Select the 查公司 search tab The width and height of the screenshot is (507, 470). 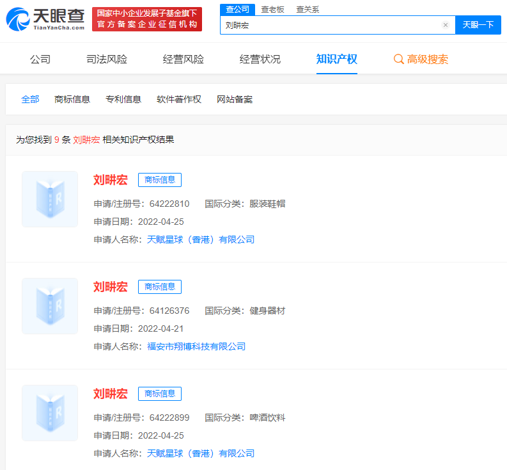click(x=237, y=10)
